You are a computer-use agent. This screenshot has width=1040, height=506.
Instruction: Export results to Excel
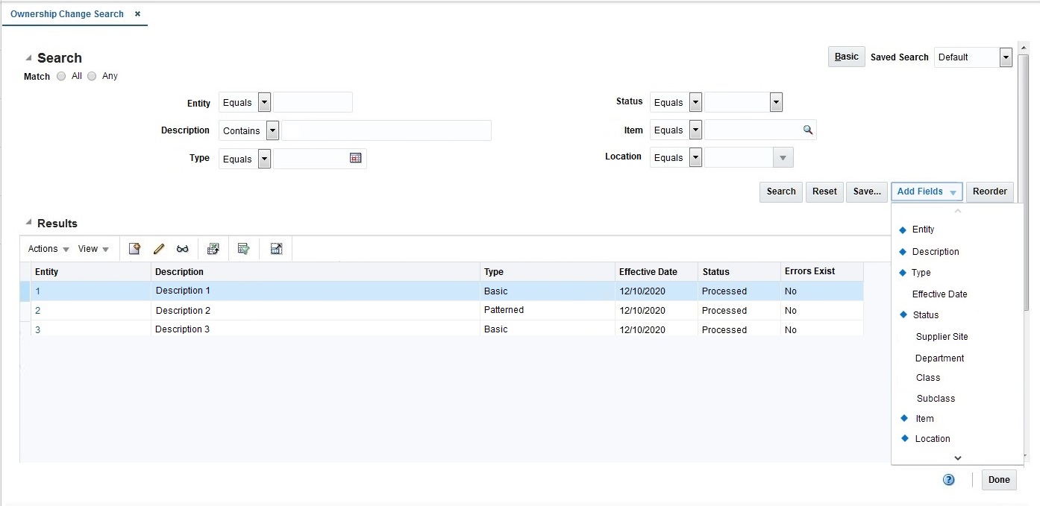coord(213,248)
